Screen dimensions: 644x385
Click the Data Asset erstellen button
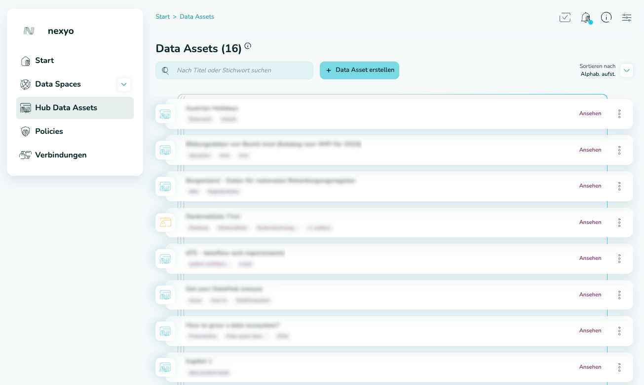(x=359, y=70)
